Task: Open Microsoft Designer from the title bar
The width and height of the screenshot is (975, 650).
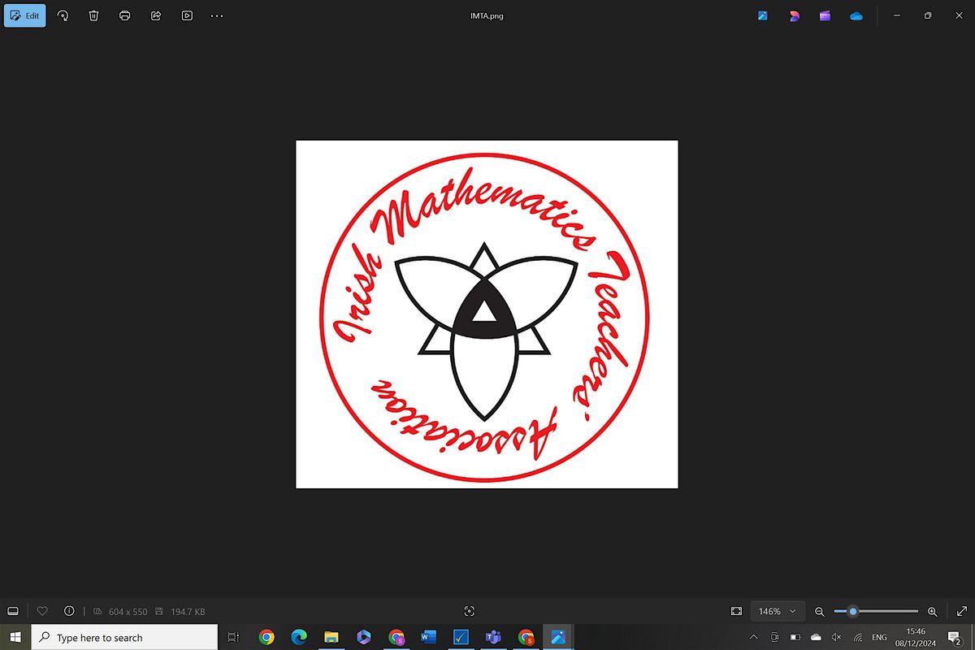Action: (794, 15)
